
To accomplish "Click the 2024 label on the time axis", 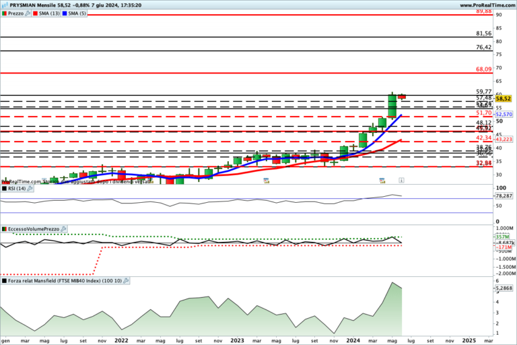I will click(x=353, y=341).
